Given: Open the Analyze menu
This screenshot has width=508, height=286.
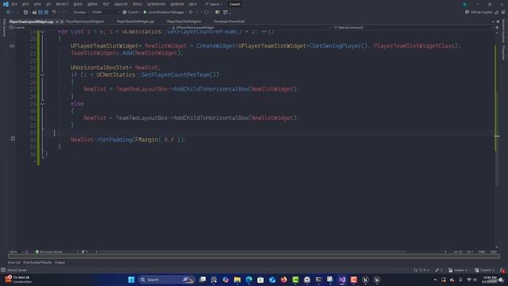Looking at the screenshot, I should [121, 4].
